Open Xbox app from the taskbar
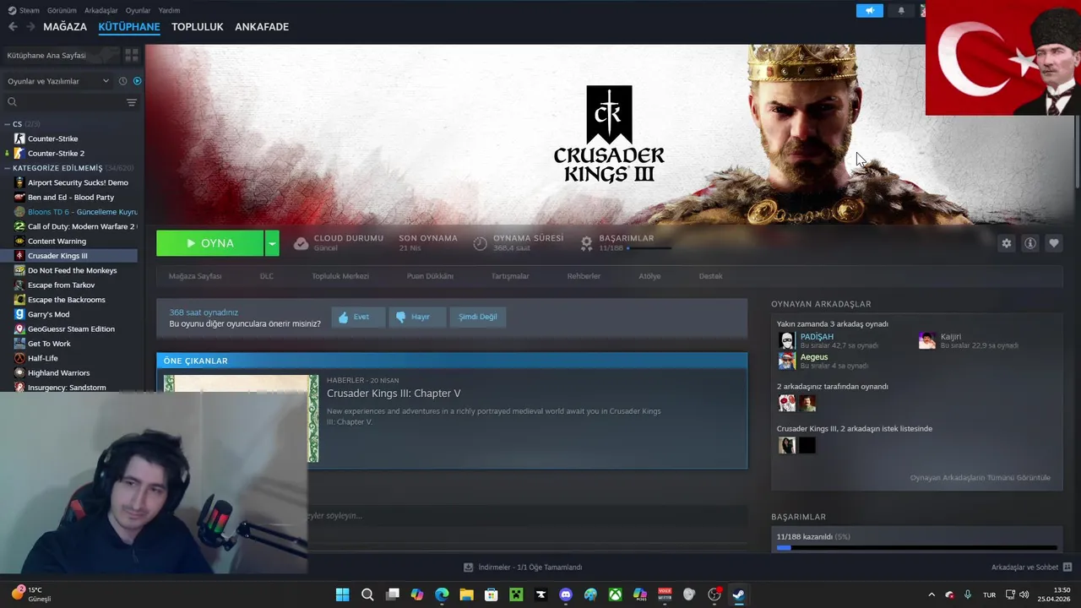 (616, 594)
